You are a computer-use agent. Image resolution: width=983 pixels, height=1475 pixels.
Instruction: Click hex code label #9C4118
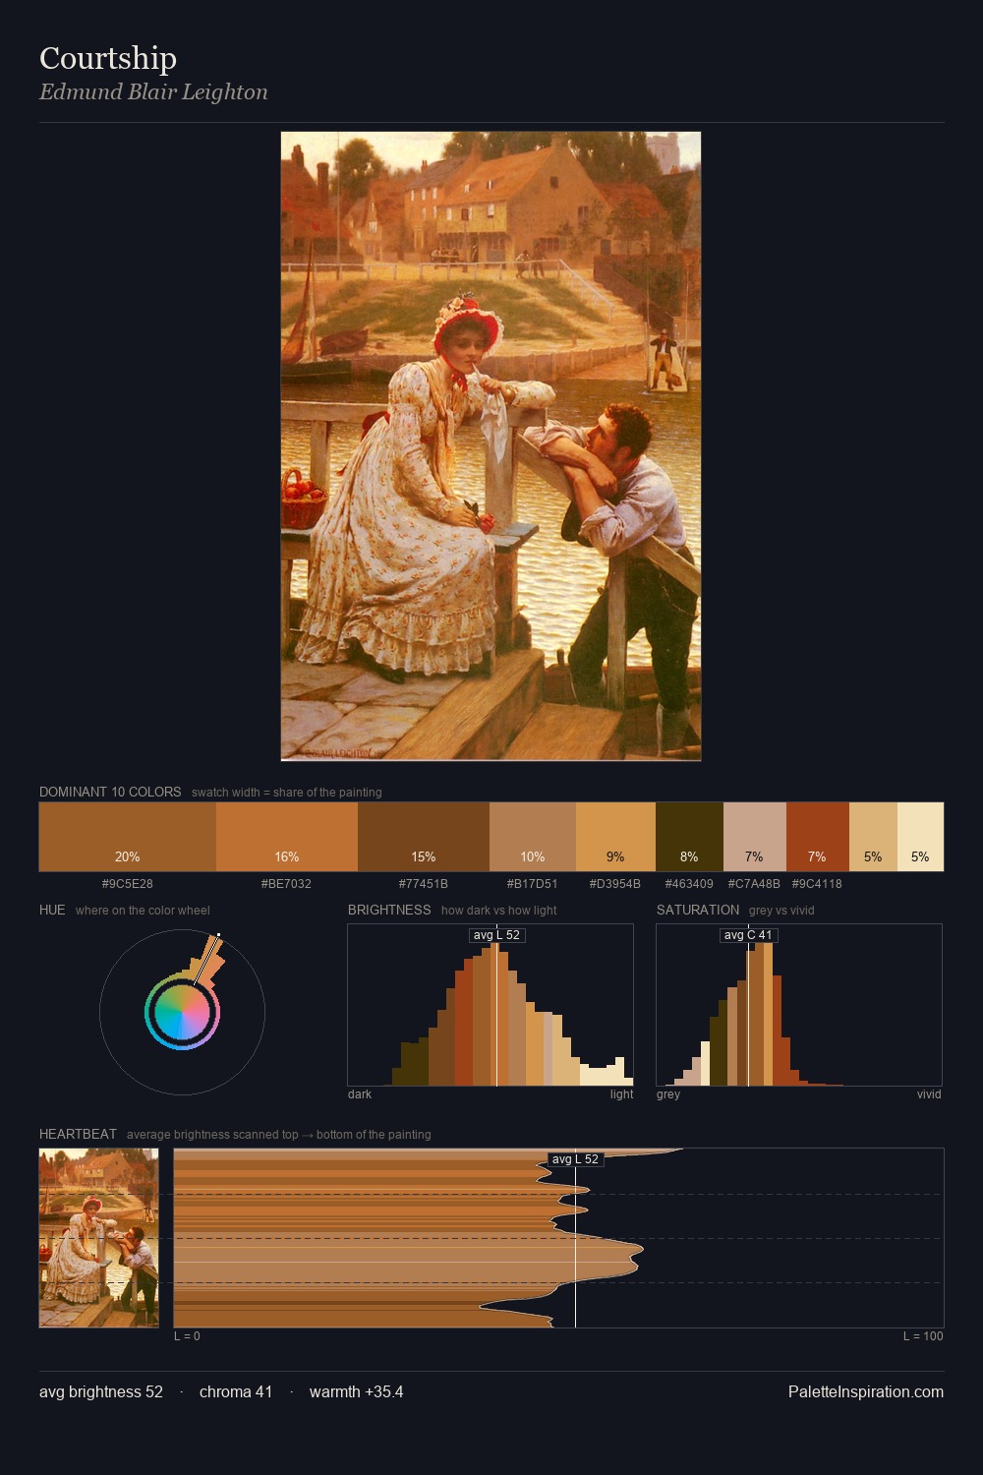coord(817,884)
